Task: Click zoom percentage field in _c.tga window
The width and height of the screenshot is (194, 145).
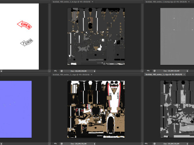Action: [x=55, y=144]
